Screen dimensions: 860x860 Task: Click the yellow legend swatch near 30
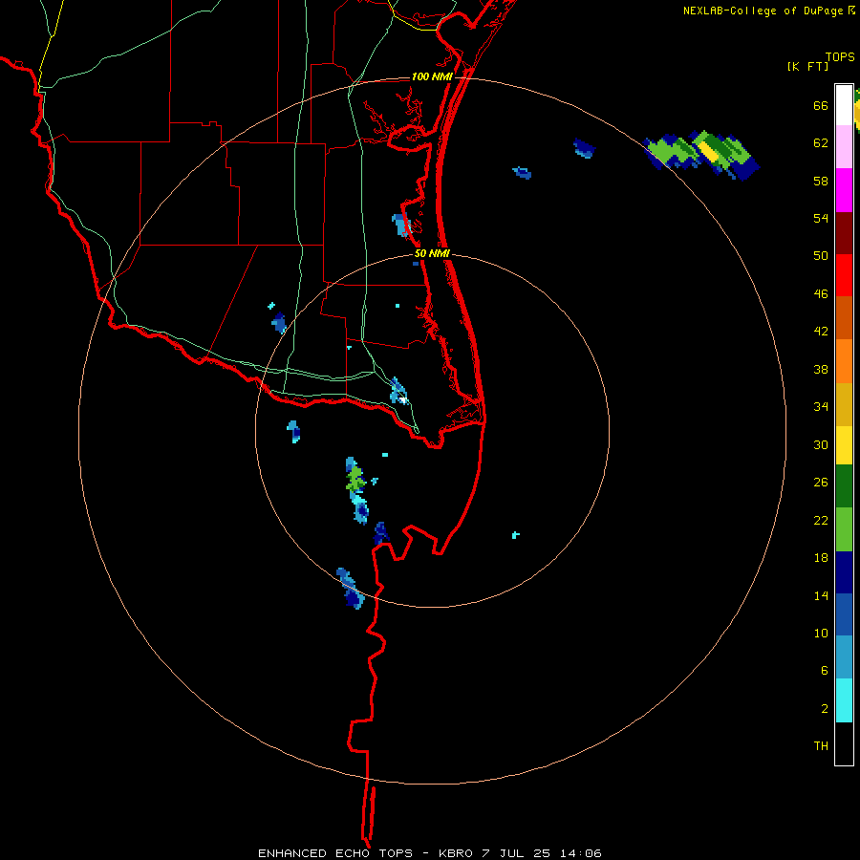tap(844, 445)
